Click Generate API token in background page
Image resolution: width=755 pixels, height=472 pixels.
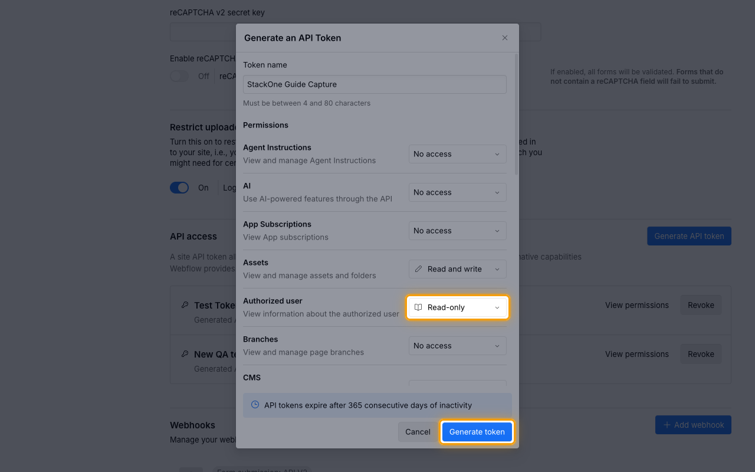(x=689, y=236)
